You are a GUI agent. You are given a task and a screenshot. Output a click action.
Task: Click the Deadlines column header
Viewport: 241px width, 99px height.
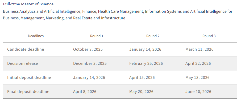click(x=36, y=36)
